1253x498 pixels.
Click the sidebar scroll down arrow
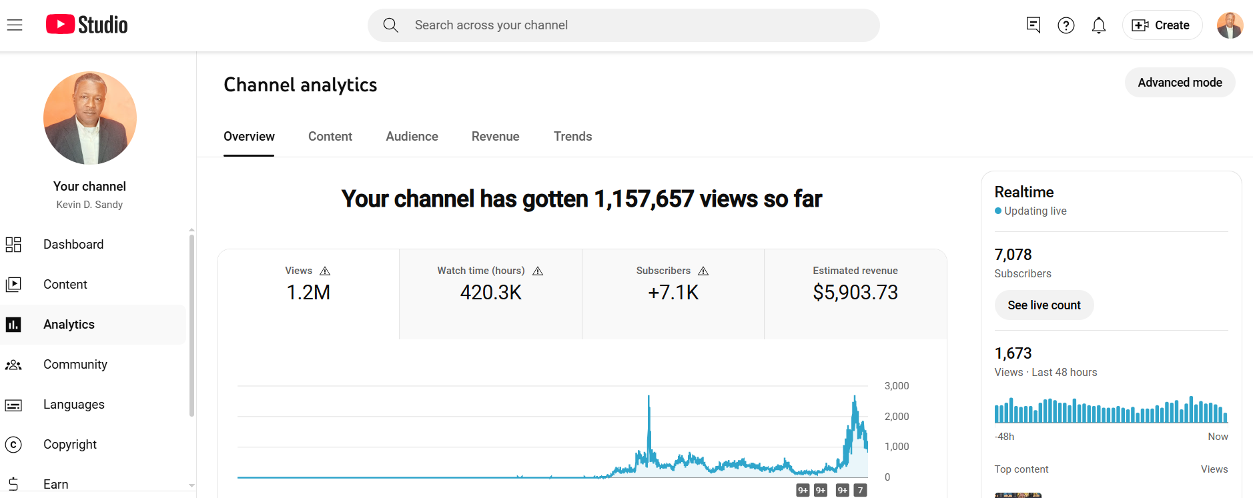(x=191, y=486)
